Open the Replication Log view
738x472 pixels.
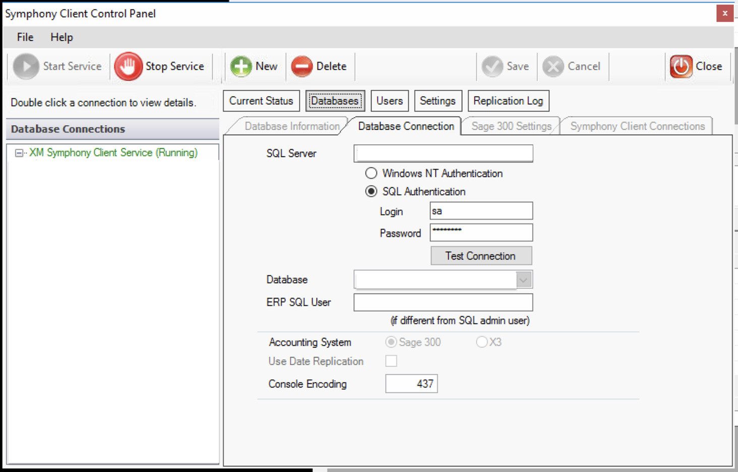508,101
